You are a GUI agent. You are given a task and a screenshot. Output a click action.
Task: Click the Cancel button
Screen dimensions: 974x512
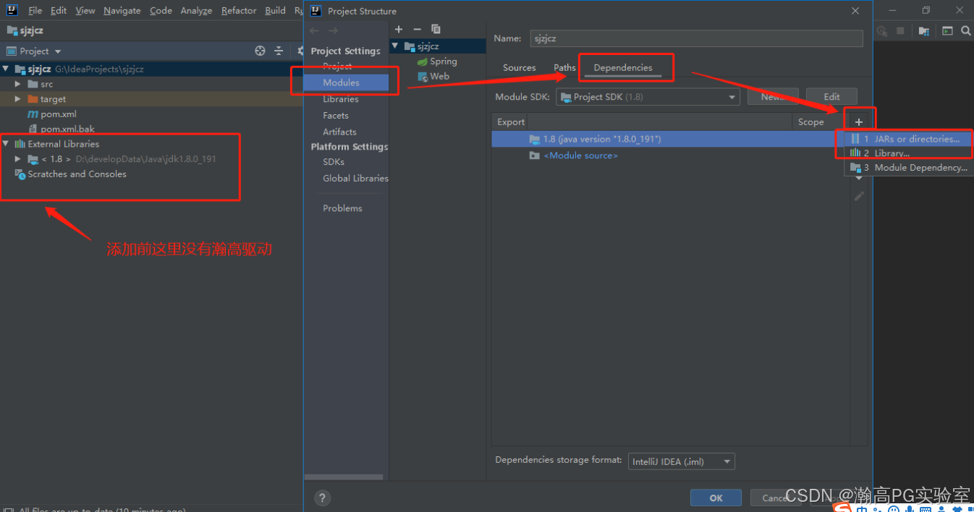tap(776, 498)
